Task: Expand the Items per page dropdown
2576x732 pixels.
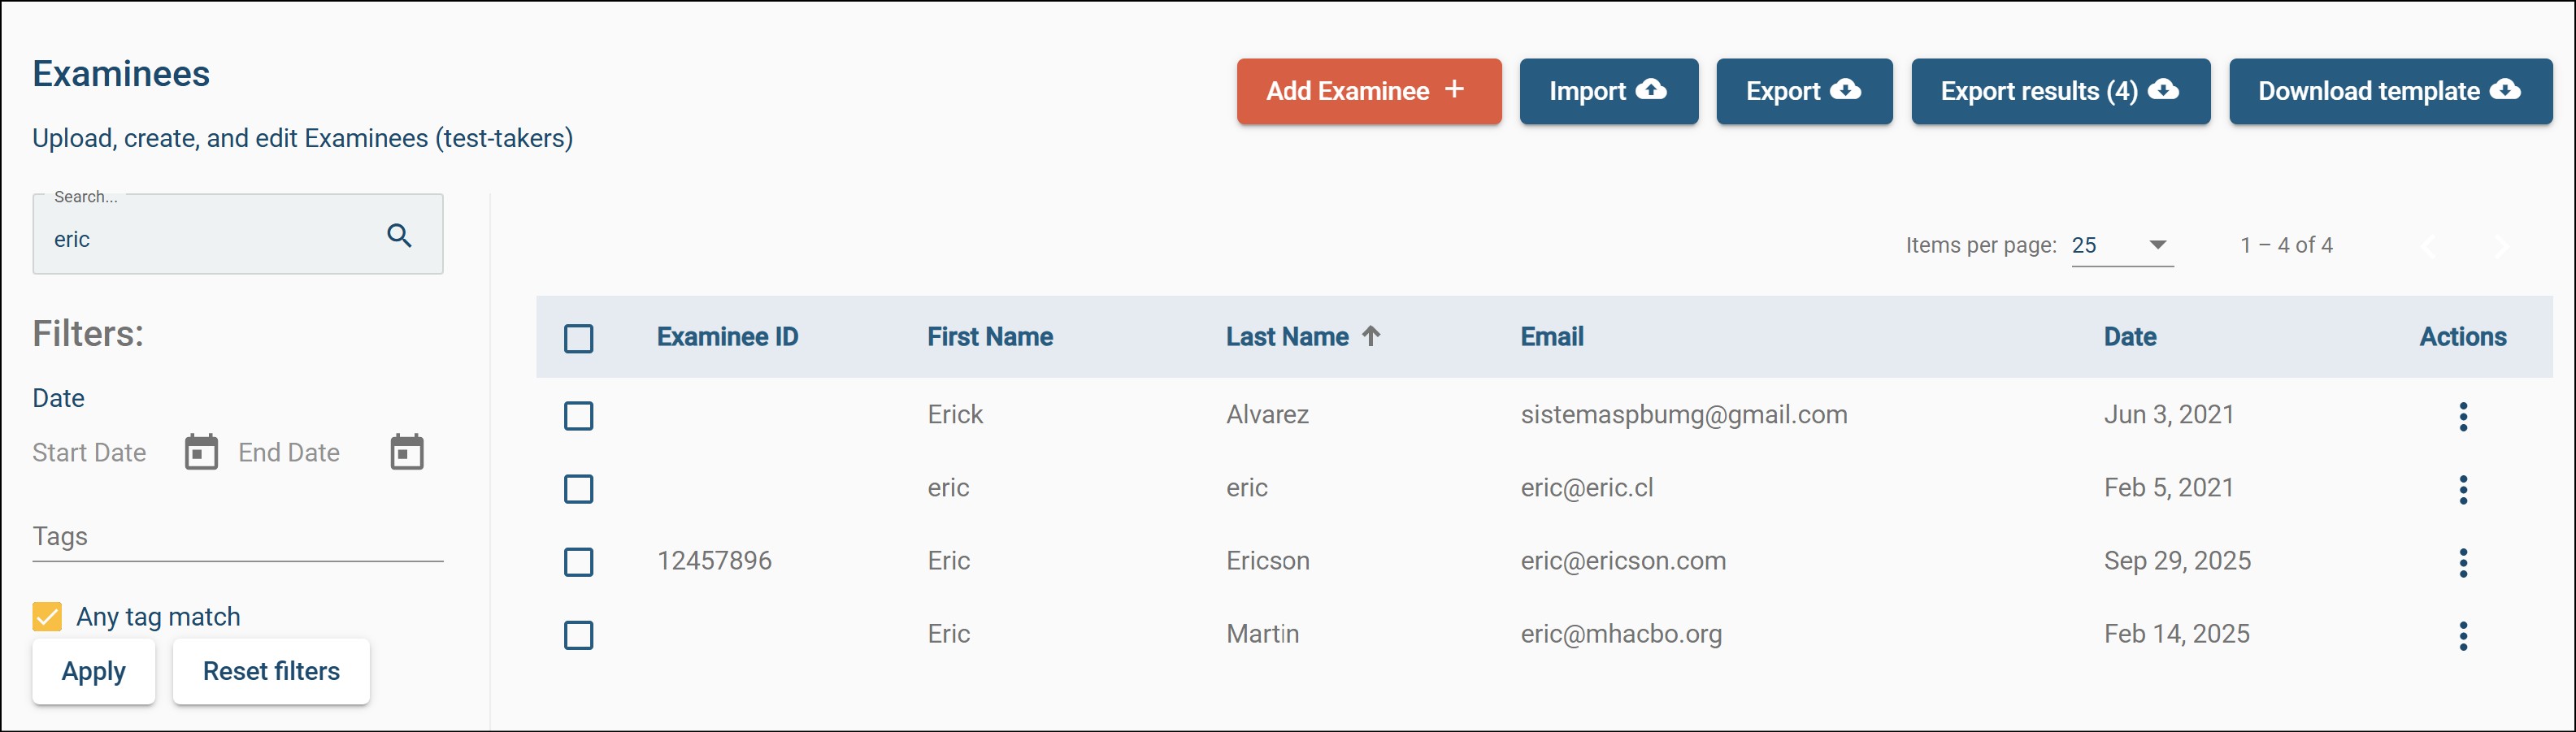Action: (x=2122, y=246)
